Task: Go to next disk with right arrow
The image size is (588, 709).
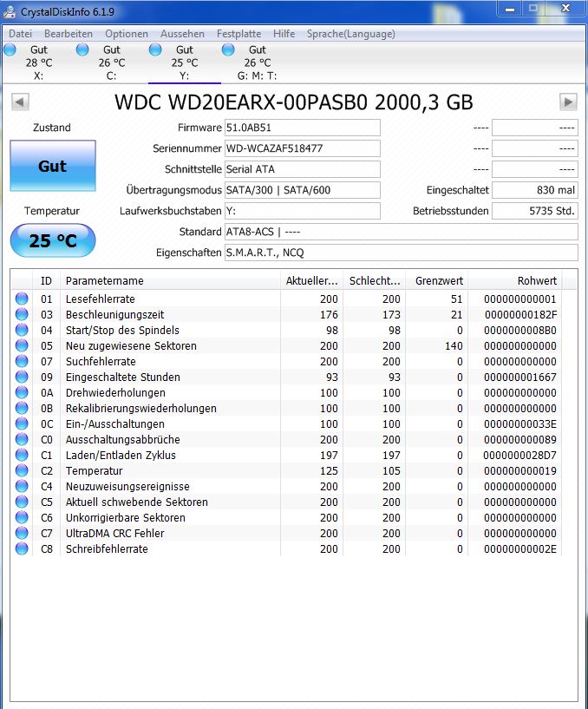Action: [568, 102]
